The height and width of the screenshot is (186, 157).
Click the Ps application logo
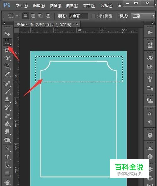point(7,5)
